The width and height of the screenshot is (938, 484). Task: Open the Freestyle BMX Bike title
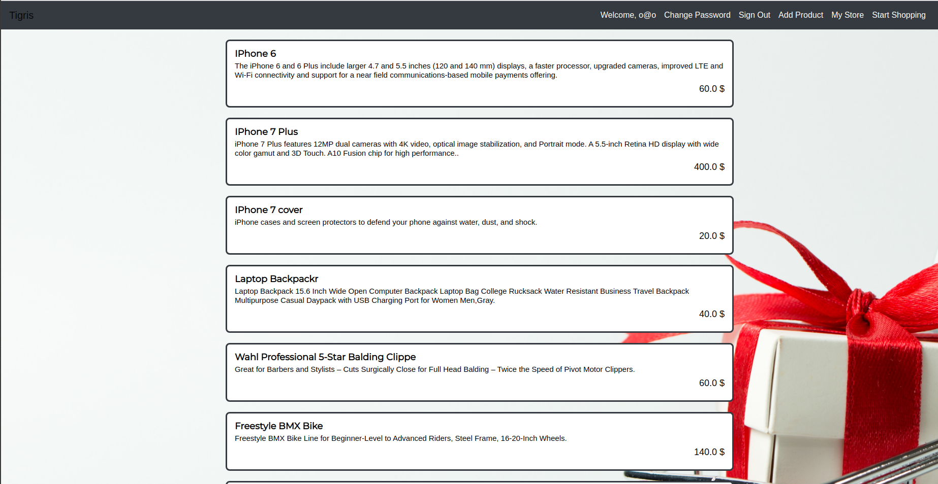(x=279, y=426)
